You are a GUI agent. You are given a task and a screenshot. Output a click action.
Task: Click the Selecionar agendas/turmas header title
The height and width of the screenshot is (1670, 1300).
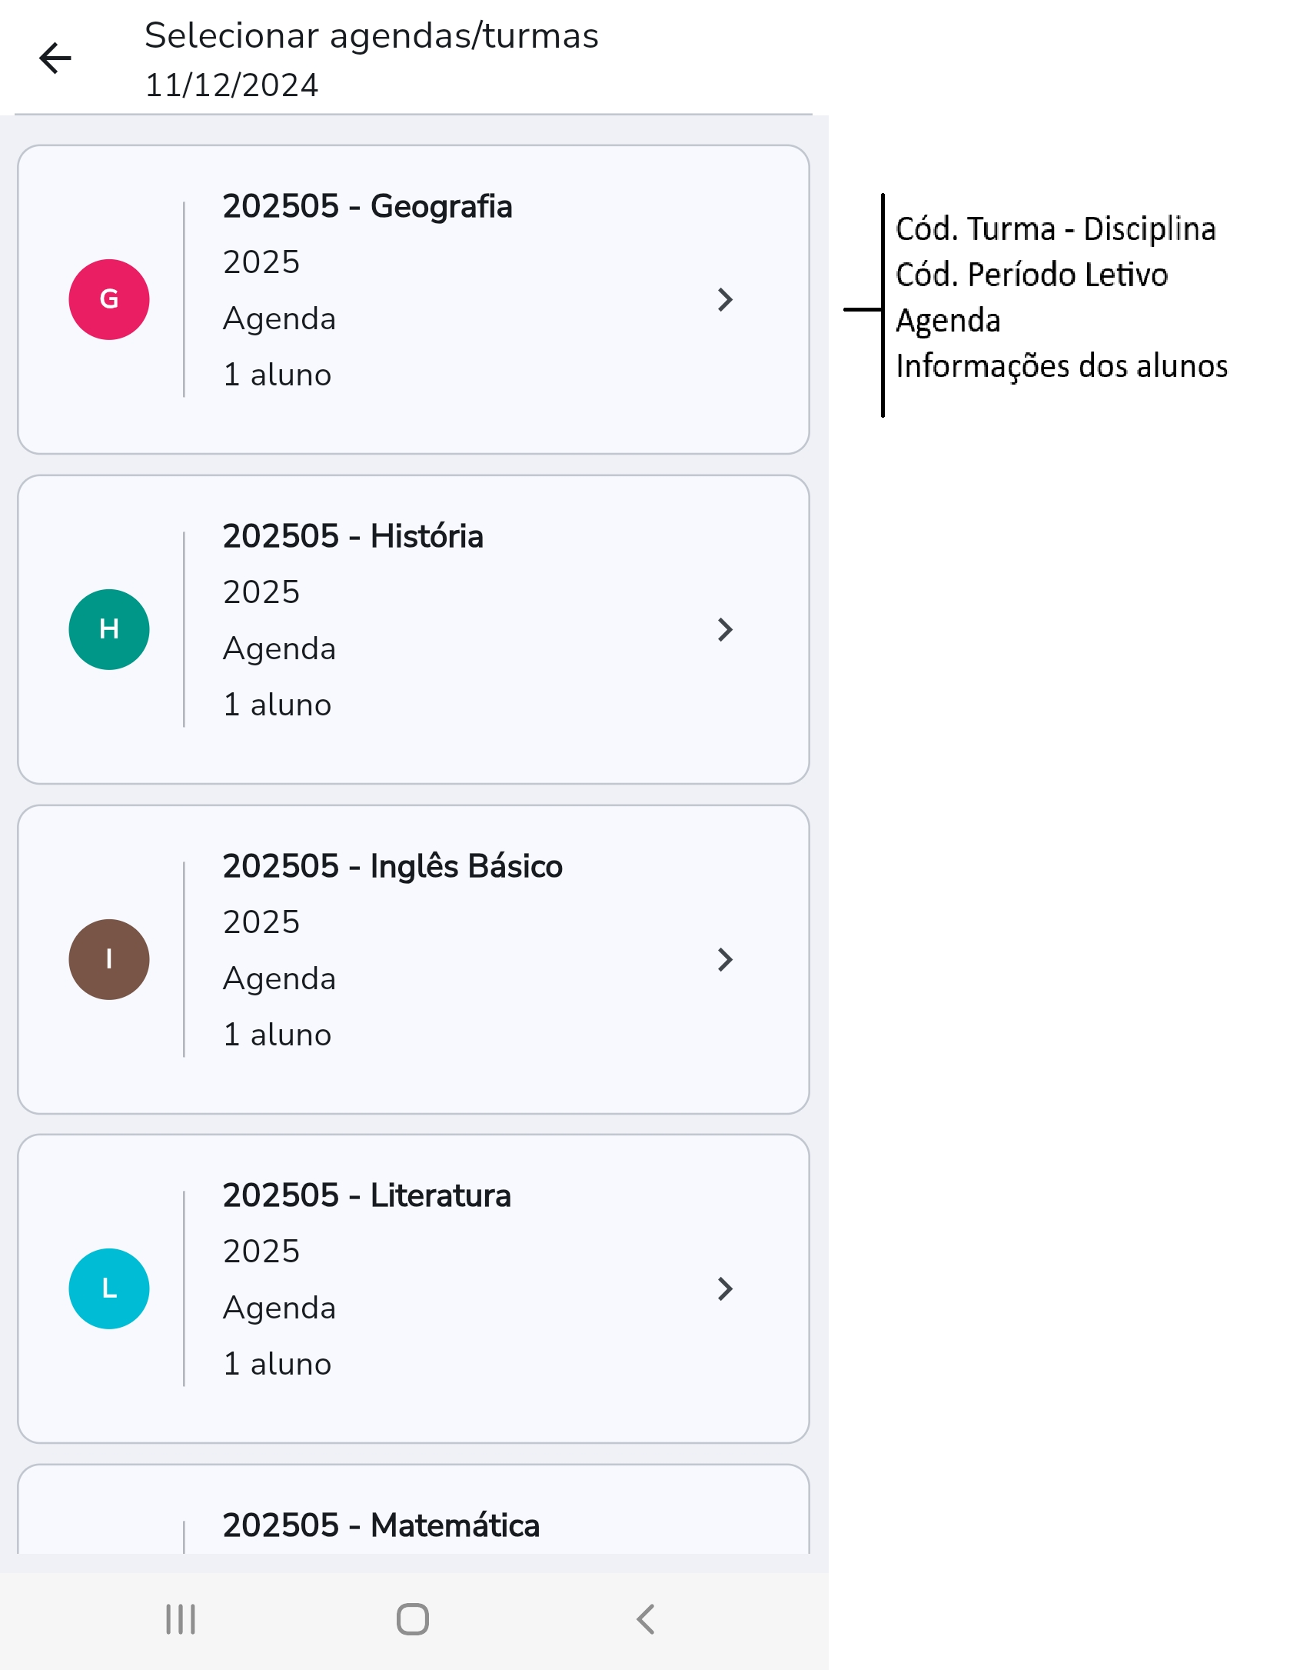pyautogui.click(x=371, y=35)
